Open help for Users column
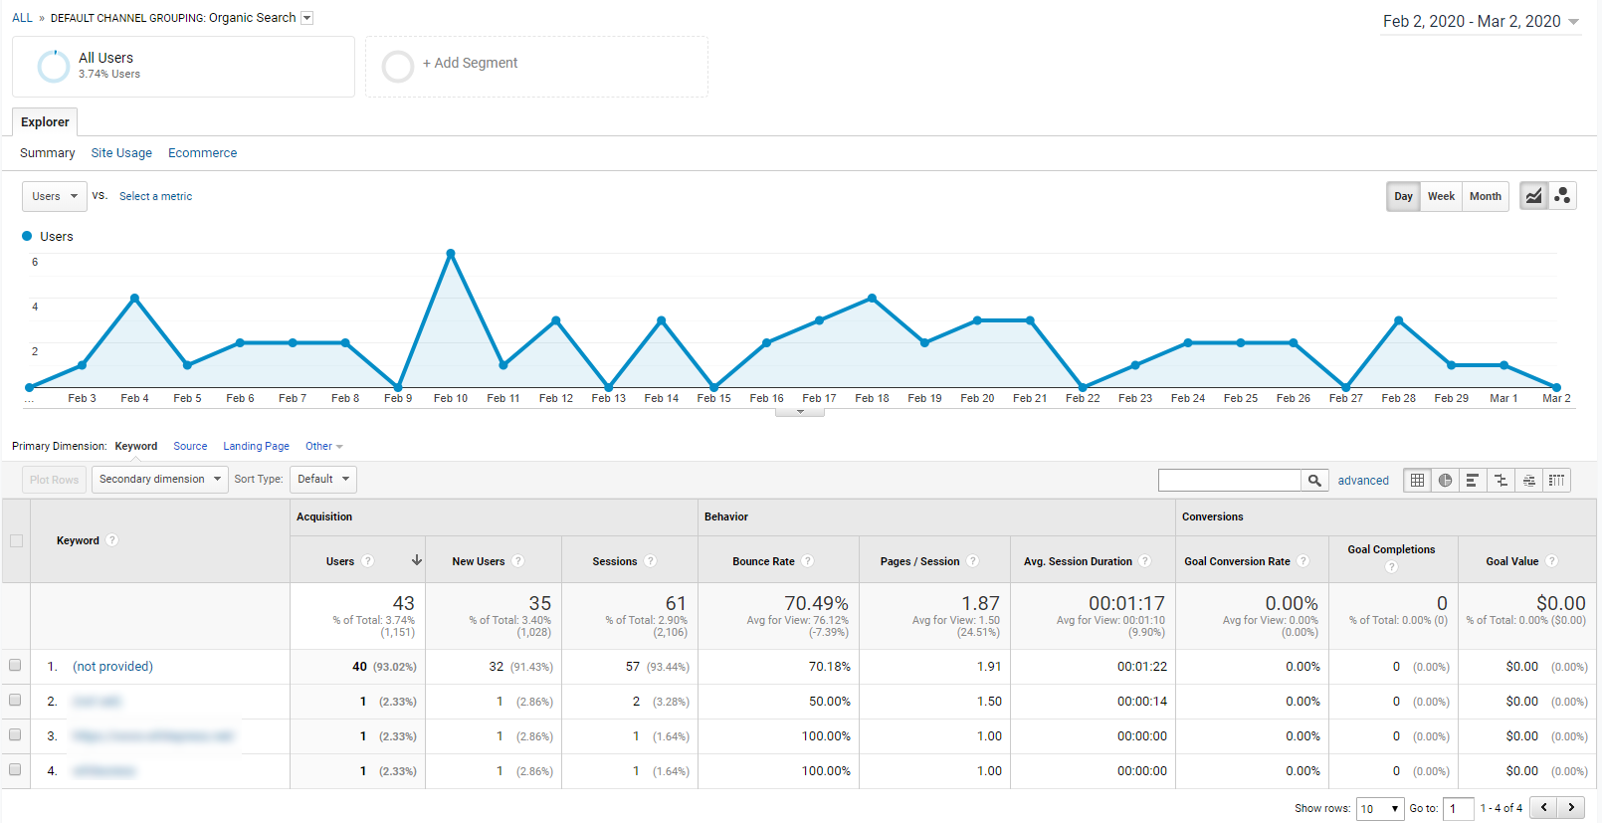The image size is (1602, 823). (x=368, y=561)
